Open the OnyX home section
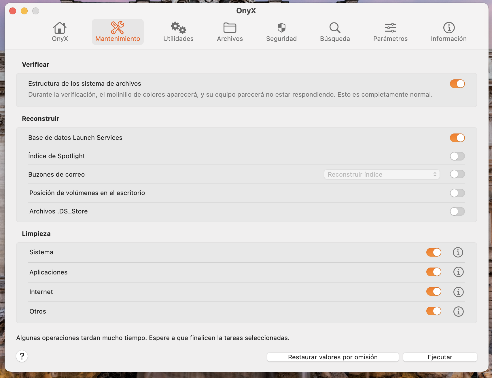This screenshot has width=492, height=378. (x=60, y=32)
